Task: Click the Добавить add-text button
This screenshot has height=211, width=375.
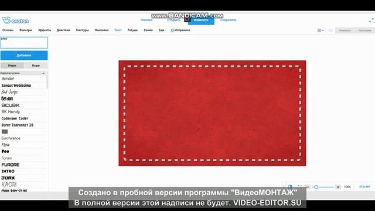Action: 24,55
